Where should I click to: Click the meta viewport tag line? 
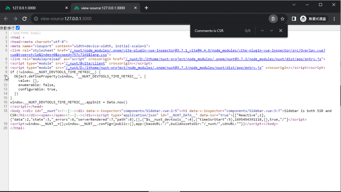[x=80, y=46]
